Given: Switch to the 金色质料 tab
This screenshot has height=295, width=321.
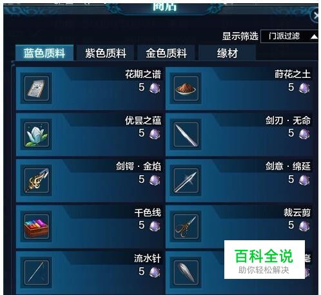Looking at the screenshot, I should [x=166, y=53].
